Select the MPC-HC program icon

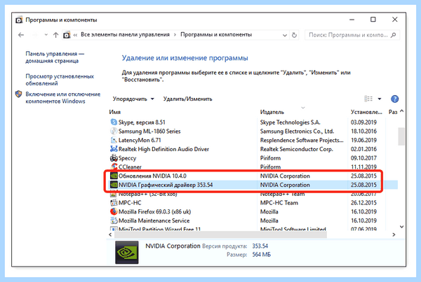[x=114, y=202]
